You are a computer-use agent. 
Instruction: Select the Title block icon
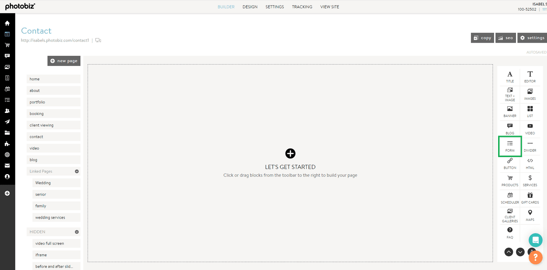coord(510,77)
